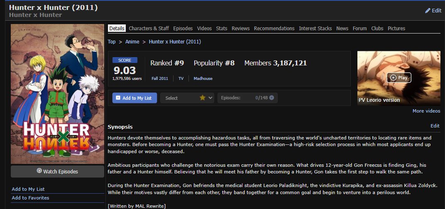Image resolution: width=445 pixels, height=209 pixels.
Task: Switch to the Details tab
Action: (x=117, y=28)
